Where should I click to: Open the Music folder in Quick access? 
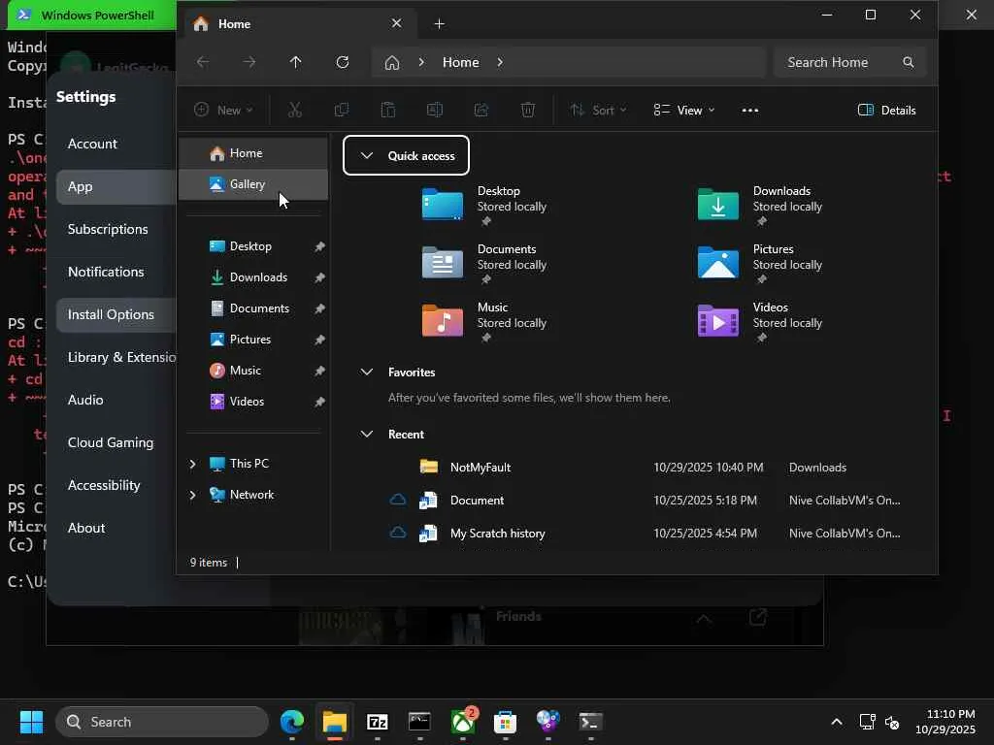click(x=485, y=320)
